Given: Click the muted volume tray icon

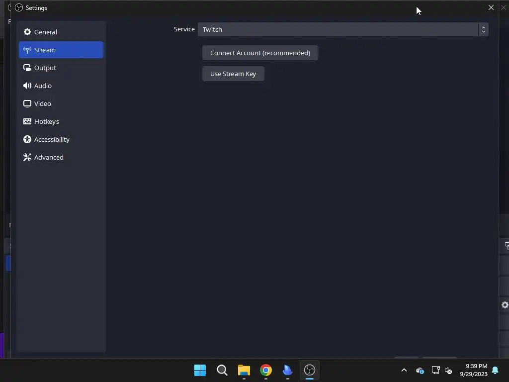Looking at the screenshot, I should pyautogui.click(x=448, y=370).
